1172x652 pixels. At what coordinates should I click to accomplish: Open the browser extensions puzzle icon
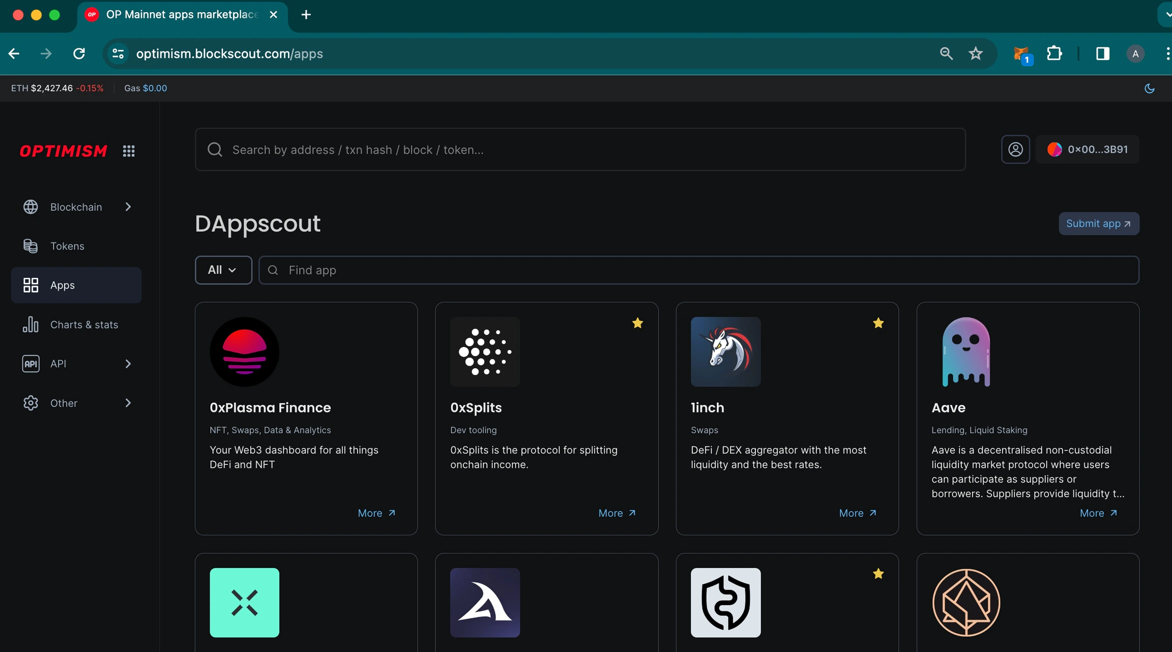tap(1054, 54)
